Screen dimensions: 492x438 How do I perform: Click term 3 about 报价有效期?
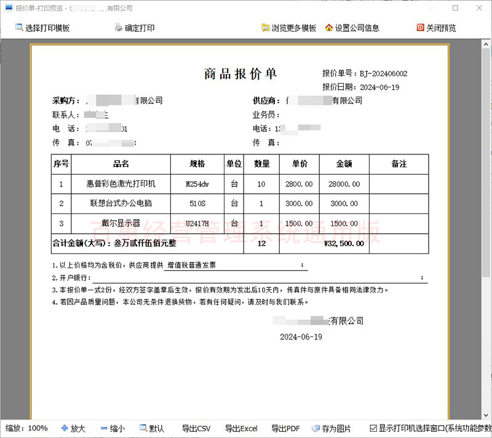pyautogui.click(x=220, y=290)
